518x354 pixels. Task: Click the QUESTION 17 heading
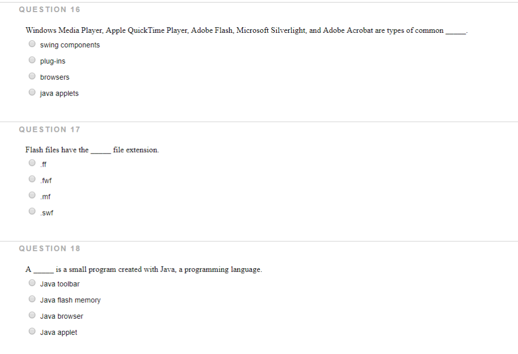click(x=49, y=129)
